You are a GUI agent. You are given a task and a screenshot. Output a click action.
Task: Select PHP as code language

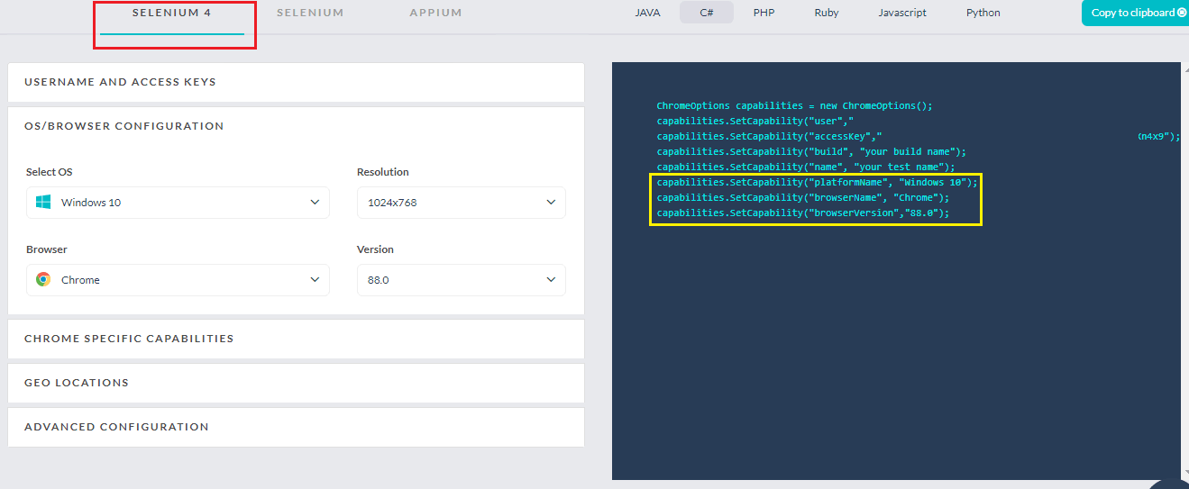click(764, 13)
